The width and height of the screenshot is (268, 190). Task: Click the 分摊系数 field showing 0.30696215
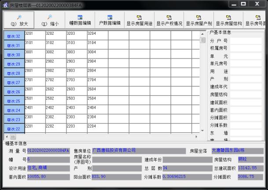tap(187, 177)
